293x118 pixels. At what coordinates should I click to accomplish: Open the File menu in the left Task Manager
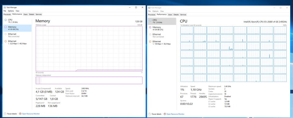coord(5,11)
